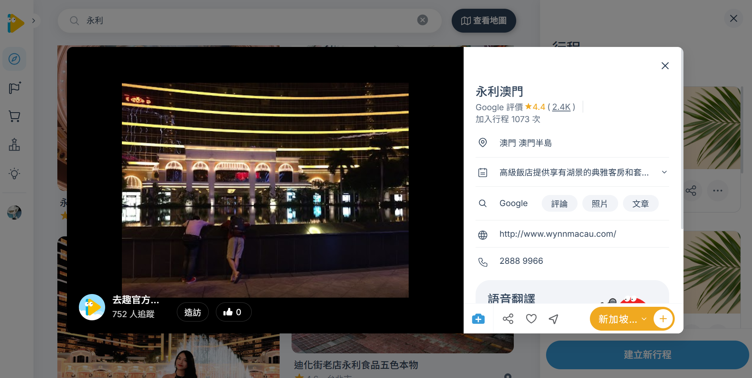Open the shopping cart icon
This screenshot has width=752, height=378.
pos(14,116)
